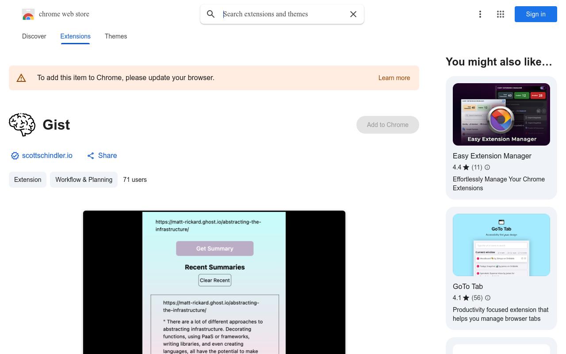Click the GoTo Tab star rating icon
This screenshot has width=566, height=354.
466,298
